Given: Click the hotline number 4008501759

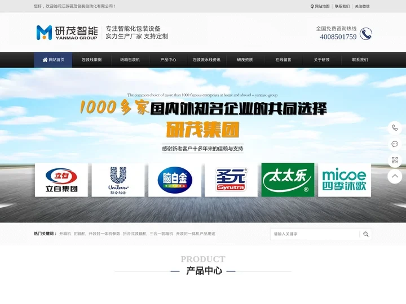Looking at the screenshot, I should tap(338, 37).
